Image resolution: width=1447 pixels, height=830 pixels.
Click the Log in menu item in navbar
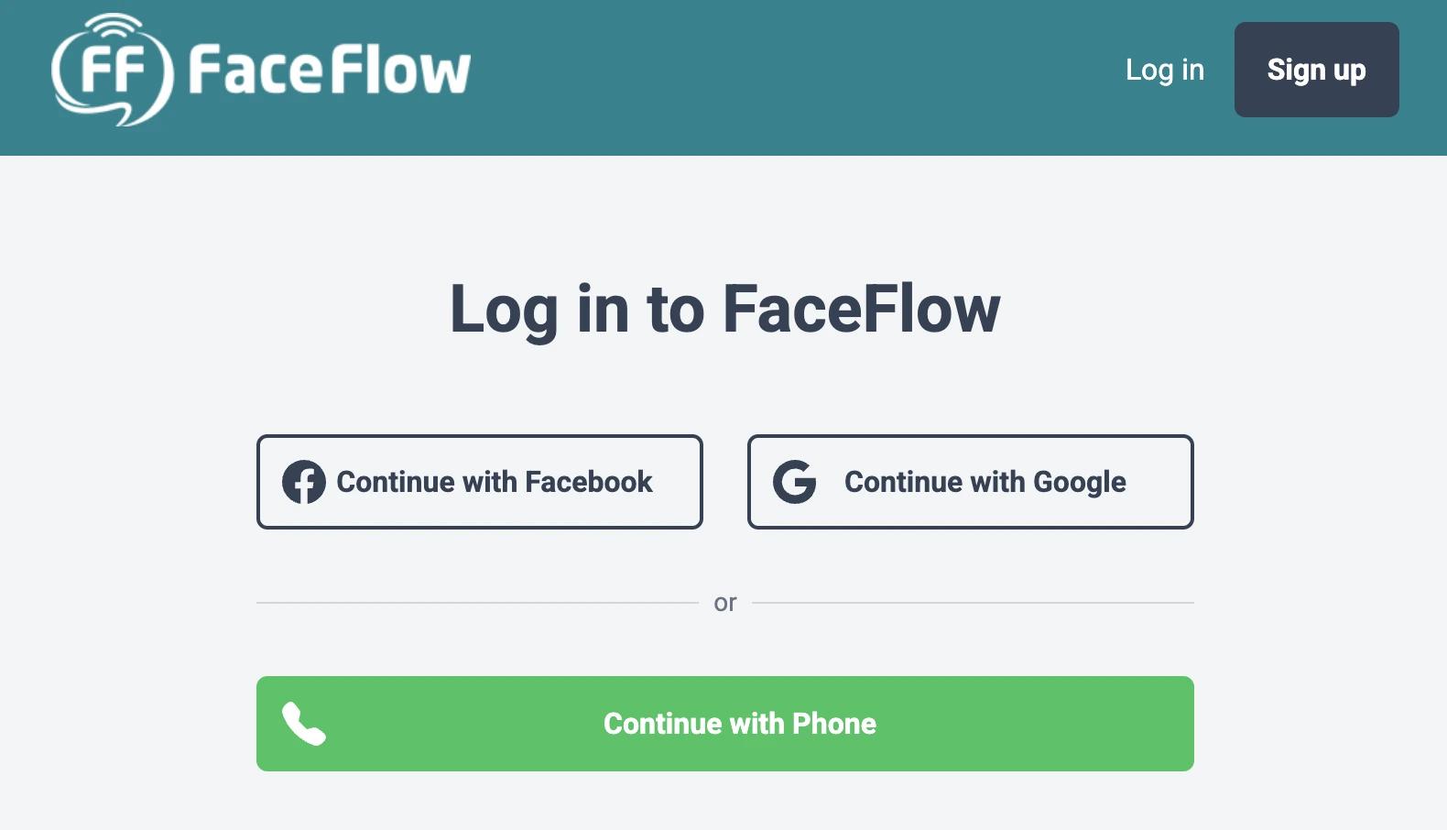pyautogui.click(x=1165, y=70)
